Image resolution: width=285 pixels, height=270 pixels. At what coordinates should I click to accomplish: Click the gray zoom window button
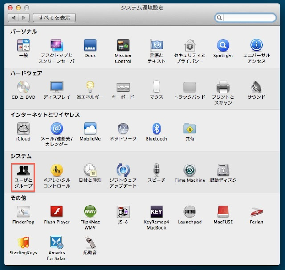27,8
